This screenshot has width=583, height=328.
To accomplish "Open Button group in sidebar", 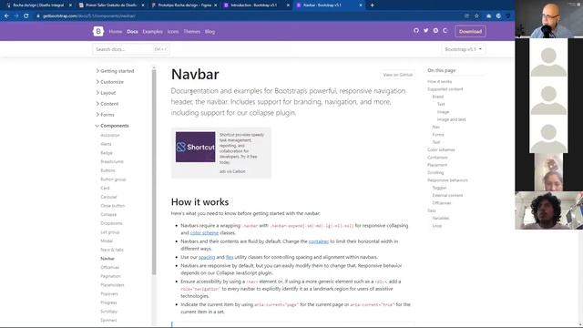I will coord(113,179).
